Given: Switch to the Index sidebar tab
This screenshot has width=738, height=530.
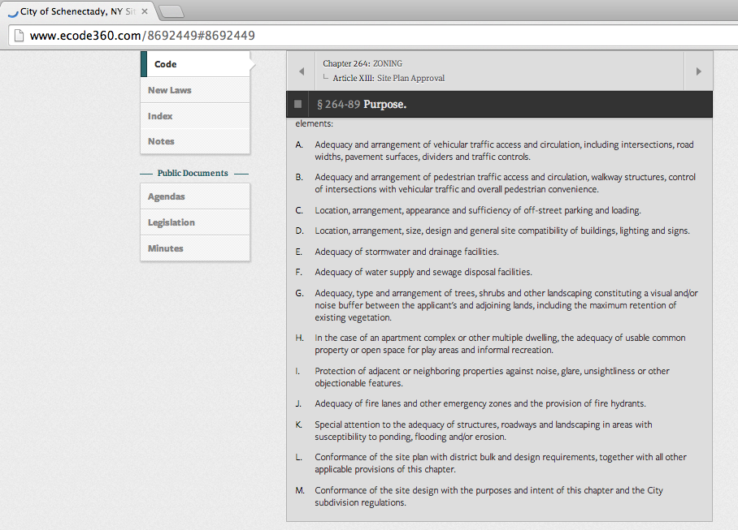Looking at the screenshot, I should click(195, 116).
